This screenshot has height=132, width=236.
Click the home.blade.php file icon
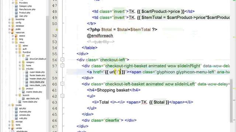pyautogui.click(x=20, y=102)
